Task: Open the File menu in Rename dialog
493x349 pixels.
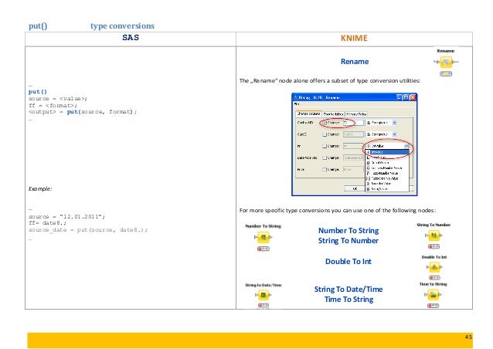Action: point(297,103)
